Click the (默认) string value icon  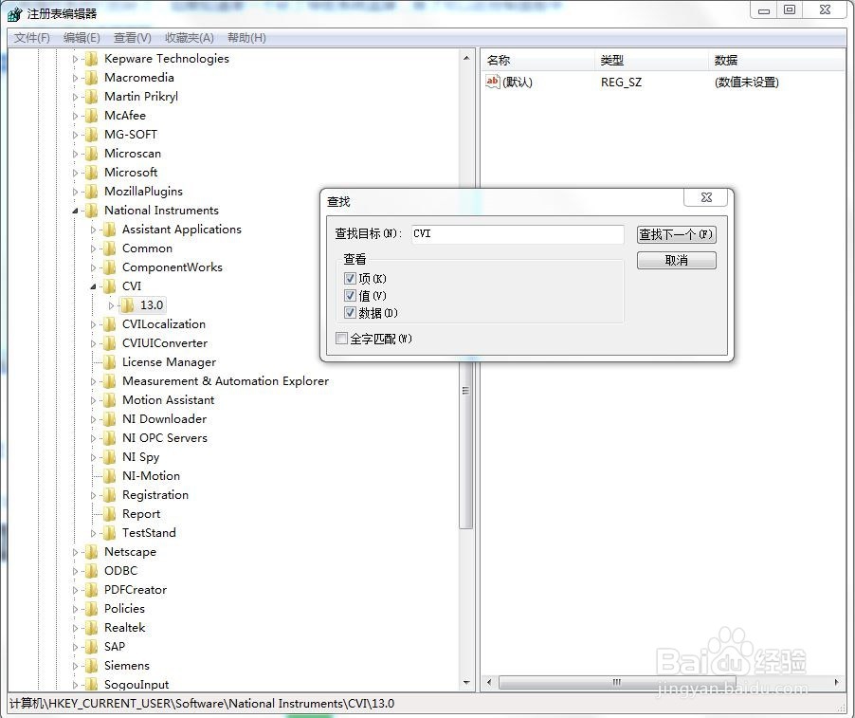tap(492, 82)
